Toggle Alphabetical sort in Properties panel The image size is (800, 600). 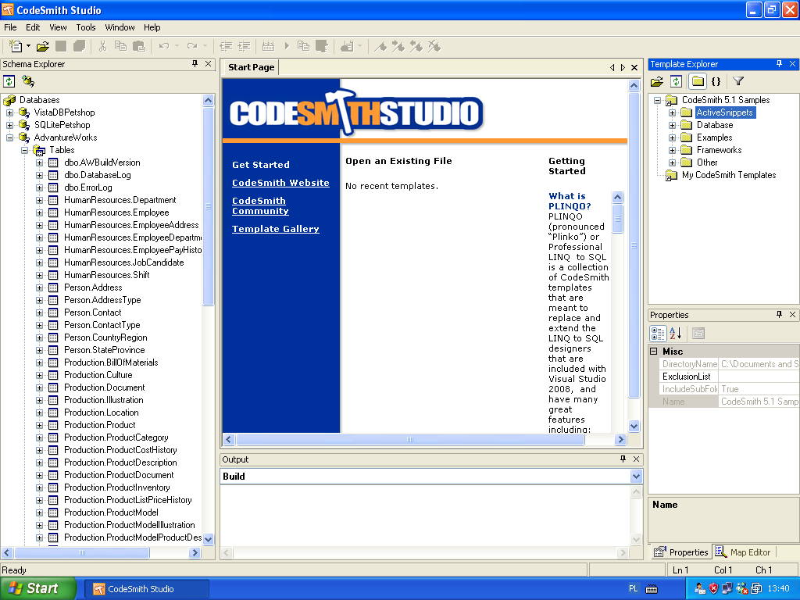tap(676, 333)
